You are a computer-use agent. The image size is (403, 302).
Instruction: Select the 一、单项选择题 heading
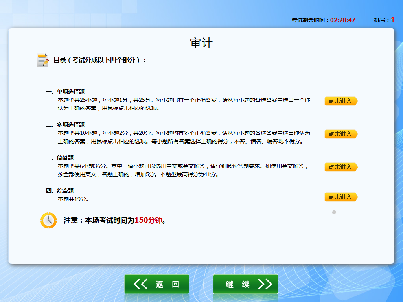(x=65, y=92)
